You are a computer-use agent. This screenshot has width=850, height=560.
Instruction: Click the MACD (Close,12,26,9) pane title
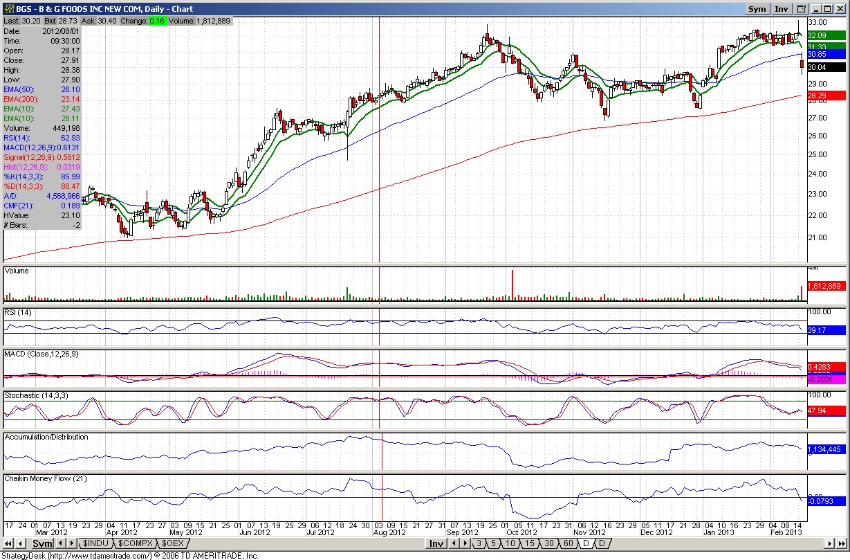tap(41, 354)
